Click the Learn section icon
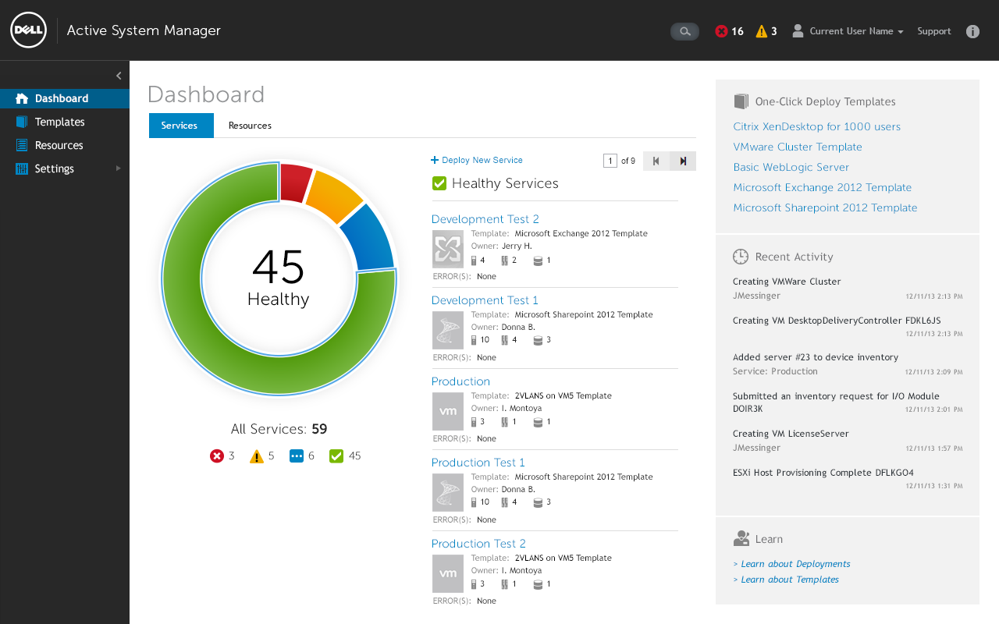The height and width of the screenshot is (624, 999). point(741,539)
